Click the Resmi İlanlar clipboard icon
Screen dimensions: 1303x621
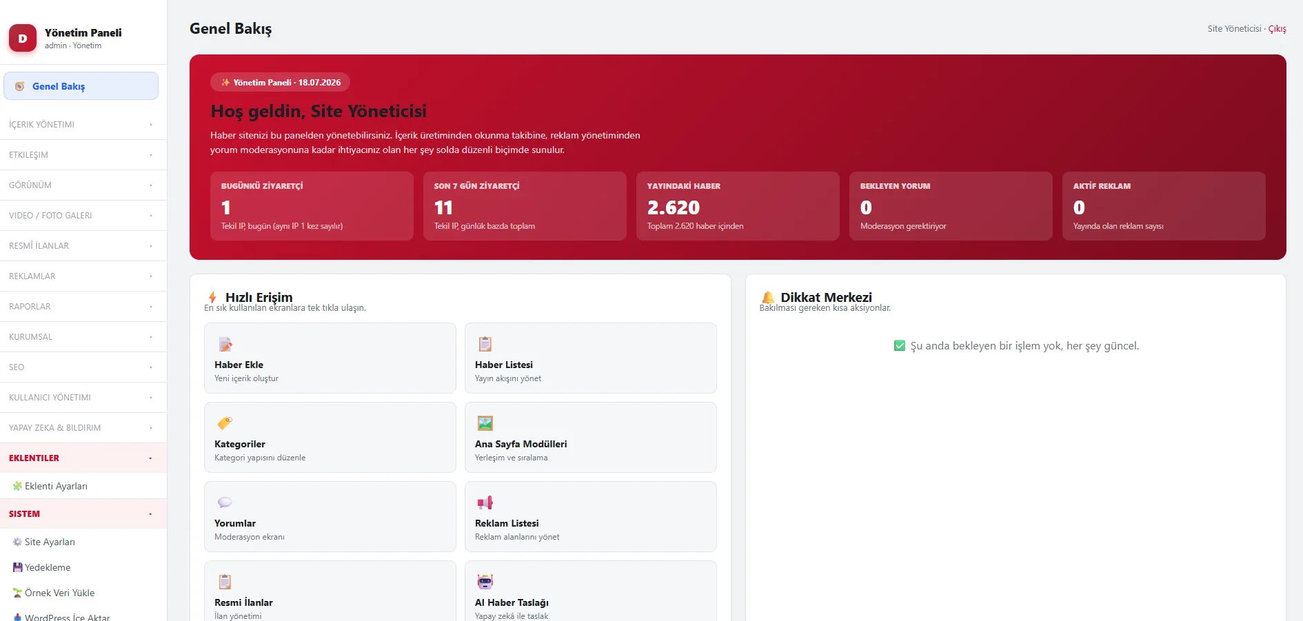pyautogui.click(x=225, y=582)
